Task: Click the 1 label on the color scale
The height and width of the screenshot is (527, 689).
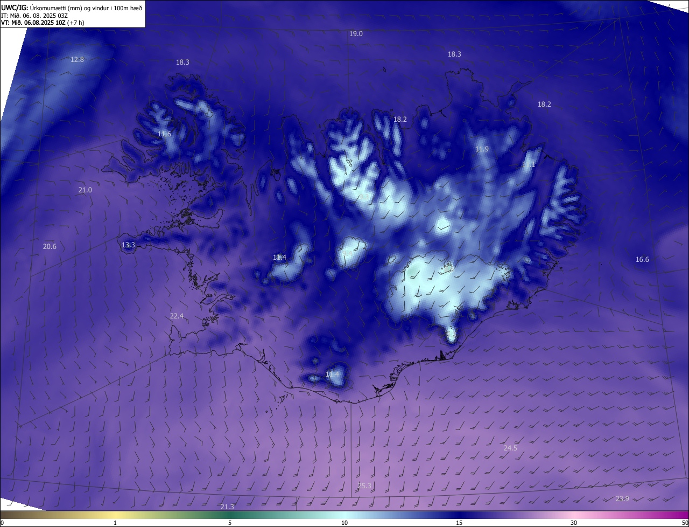Action: tap(115, 523)
